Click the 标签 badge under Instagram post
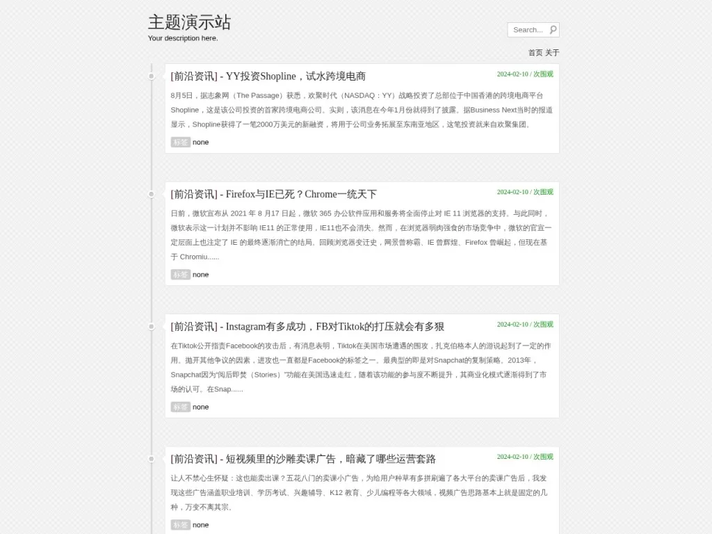This screenshot has height=534, width=712. click(x=181, y=407)
